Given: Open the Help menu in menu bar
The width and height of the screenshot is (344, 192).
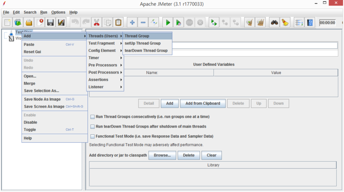Looking at the screenshot, I should tap(73, 12).
